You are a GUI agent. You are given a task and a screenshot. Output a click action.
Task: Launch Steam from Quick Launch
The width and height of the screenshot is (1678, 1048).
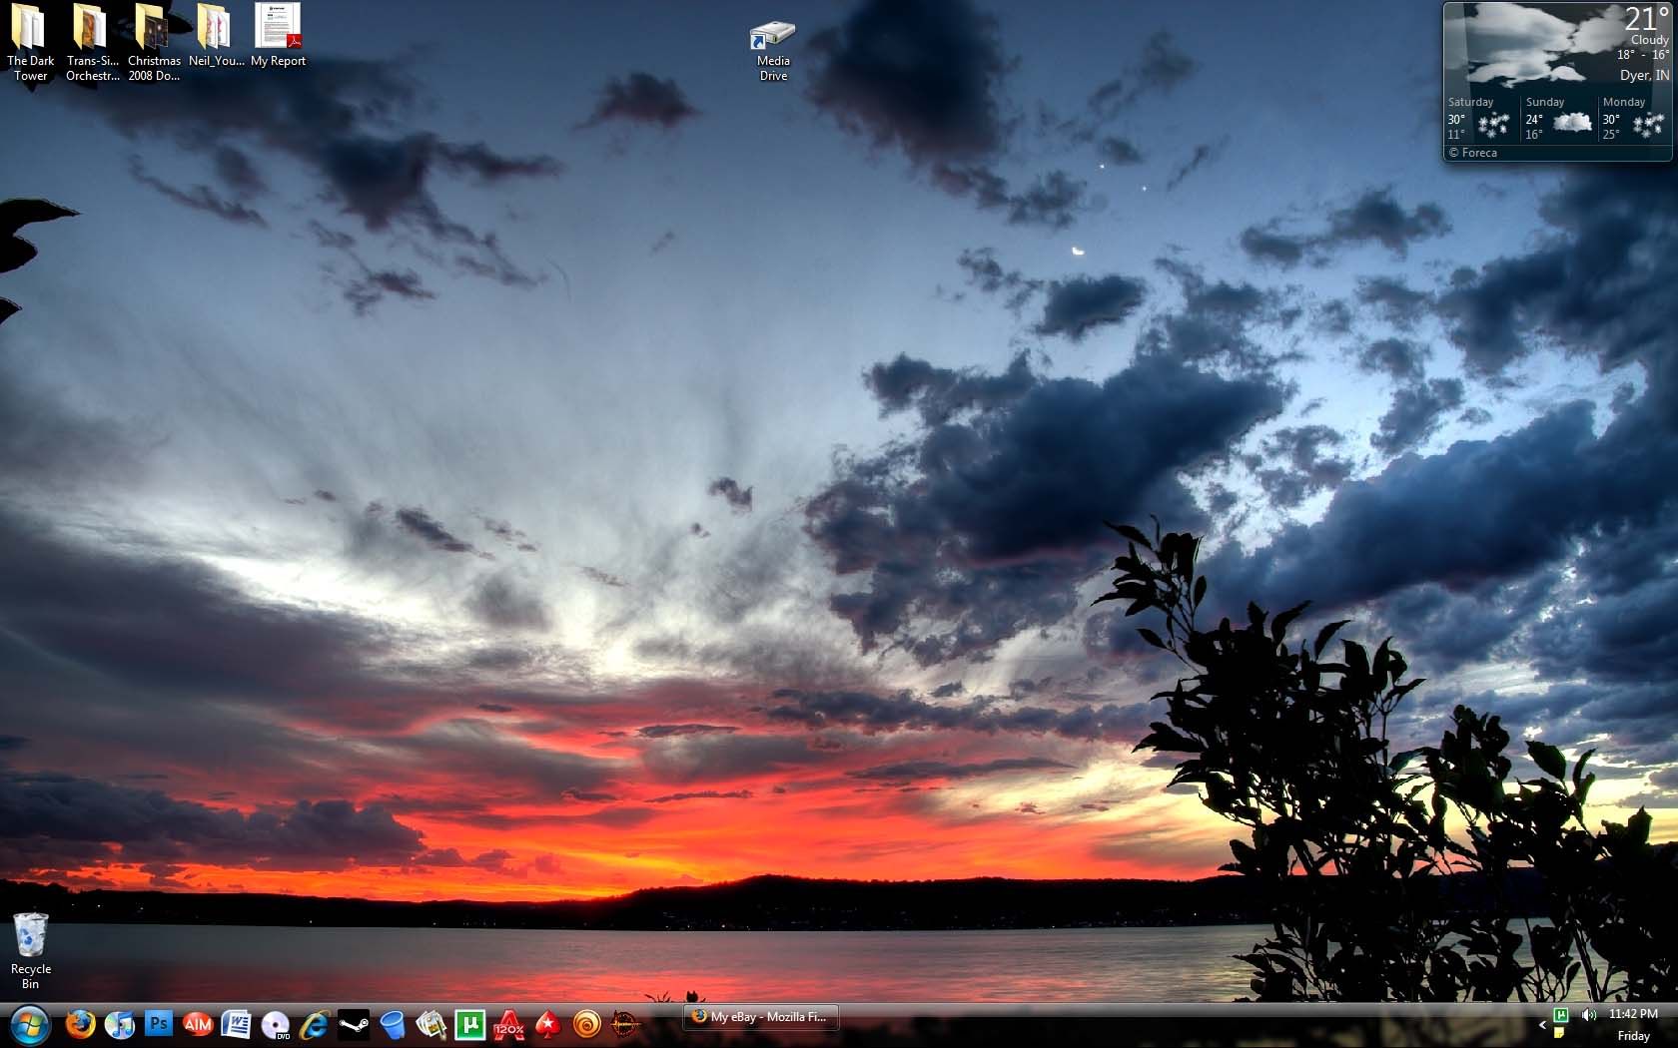tap(354, 1024)
